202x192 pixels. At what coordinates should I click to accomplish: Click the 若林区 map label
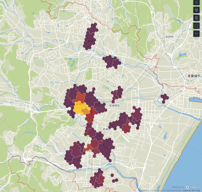coord(107,129)
